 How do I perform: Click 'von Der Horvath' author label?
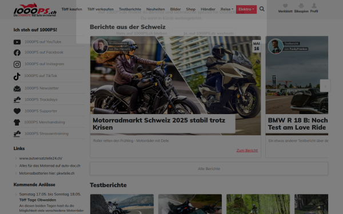click(119, 49)
